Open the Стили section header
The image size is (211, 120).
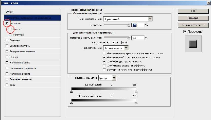pos(32,12)
